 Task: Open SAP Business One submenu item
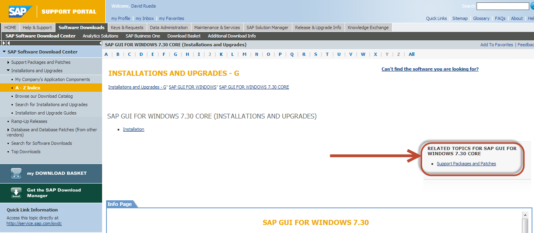[143, 36]
